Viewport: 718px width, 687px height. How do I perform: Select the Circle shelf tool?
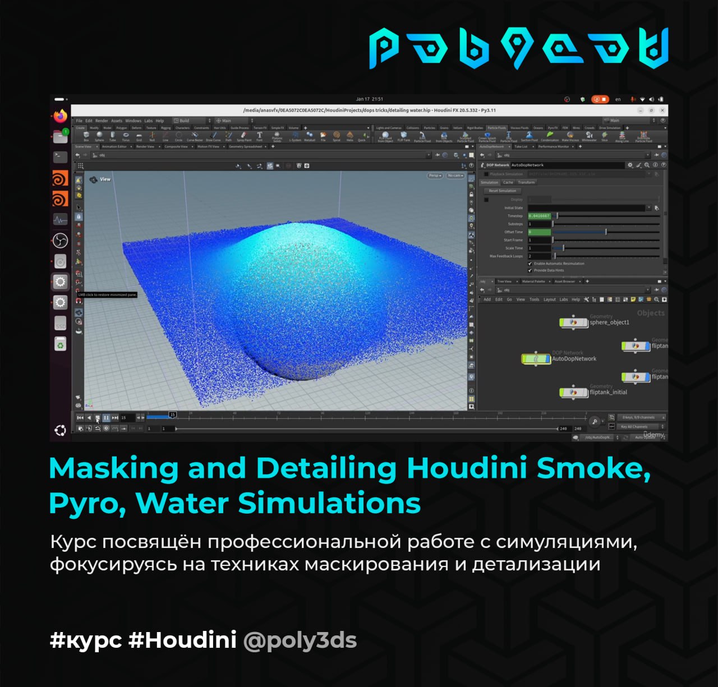[178, 136]
